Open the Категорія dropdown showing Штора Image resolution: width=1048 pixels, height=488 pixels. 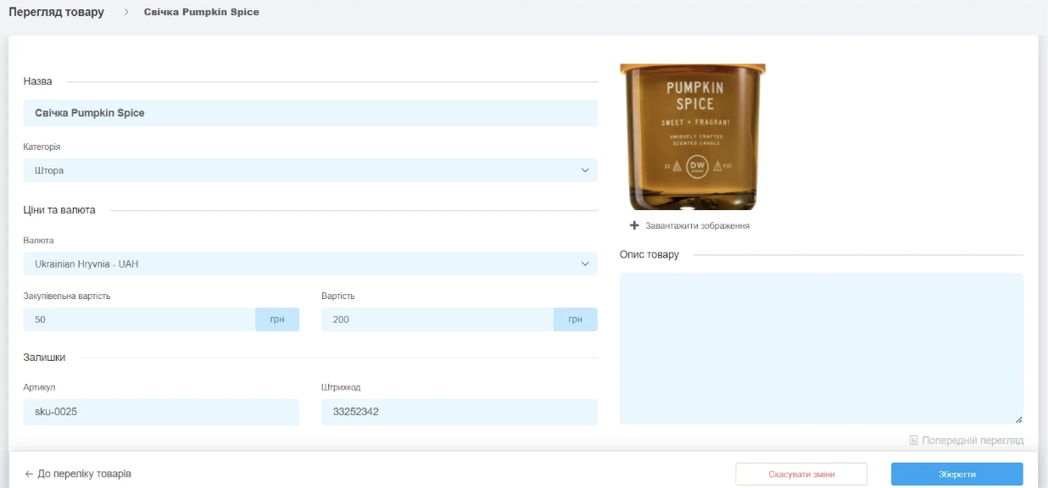(310, 170)
